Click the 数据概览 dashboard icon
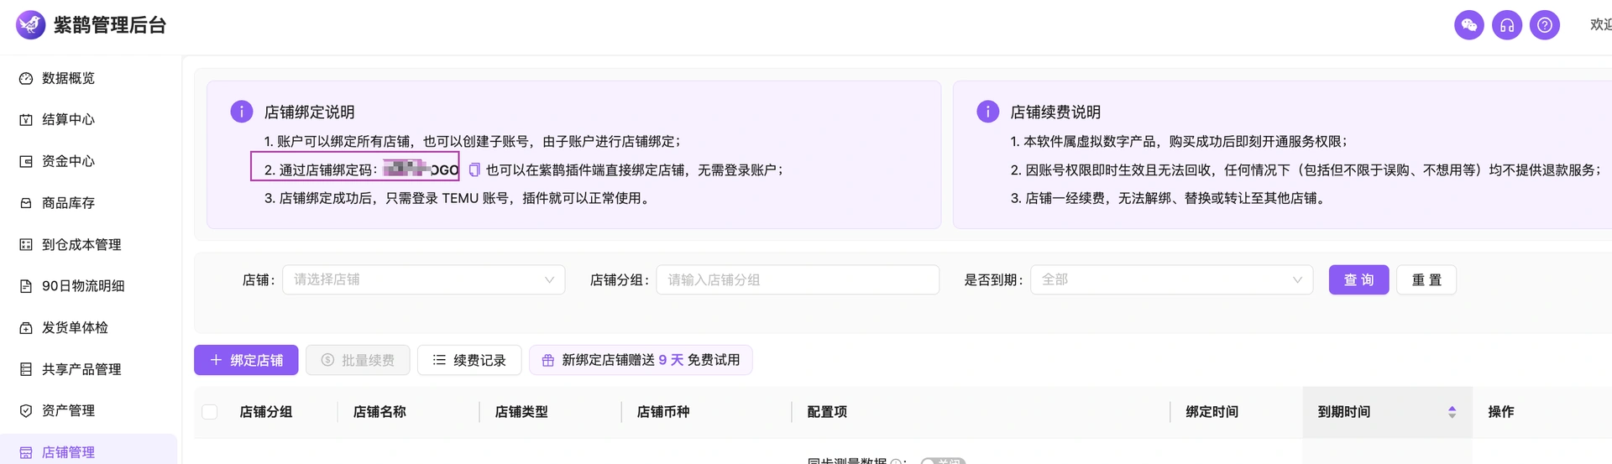This screenshot has height=464, width=1612. (x=26, y=78)
